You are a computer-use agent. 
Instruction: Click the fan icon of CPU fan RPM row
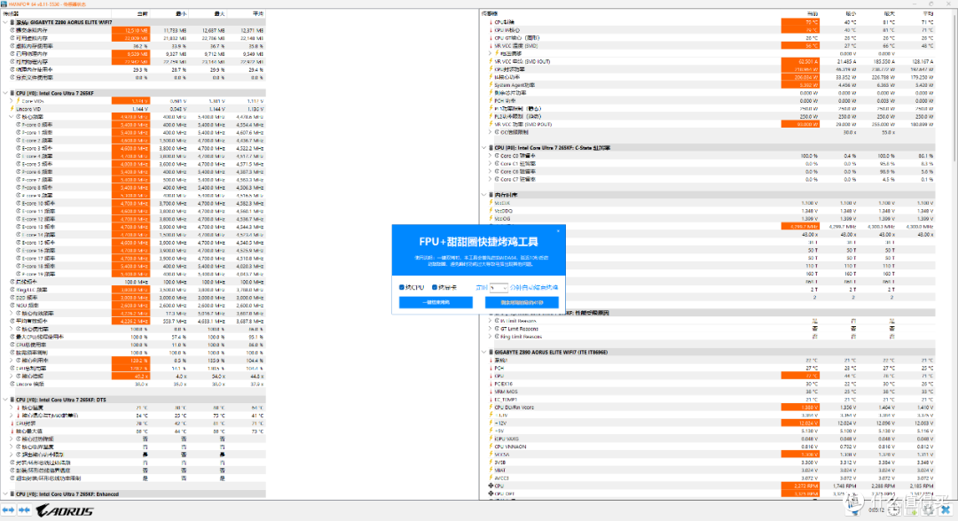(x=491, y=486)
